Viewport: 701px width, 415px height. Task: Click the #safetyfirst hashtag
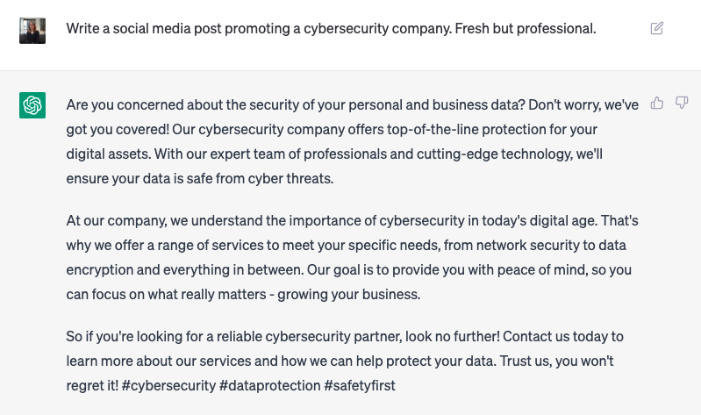tap(360, 385)
